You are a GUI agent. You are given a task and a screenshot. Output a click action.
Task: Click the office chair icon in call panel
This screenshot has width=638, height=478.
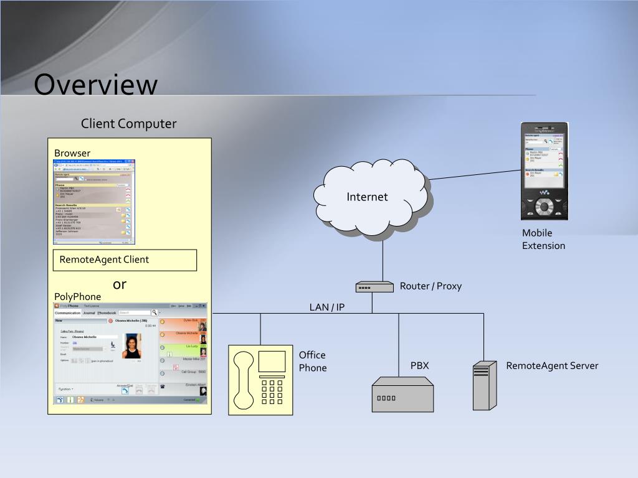pos(113,345)
